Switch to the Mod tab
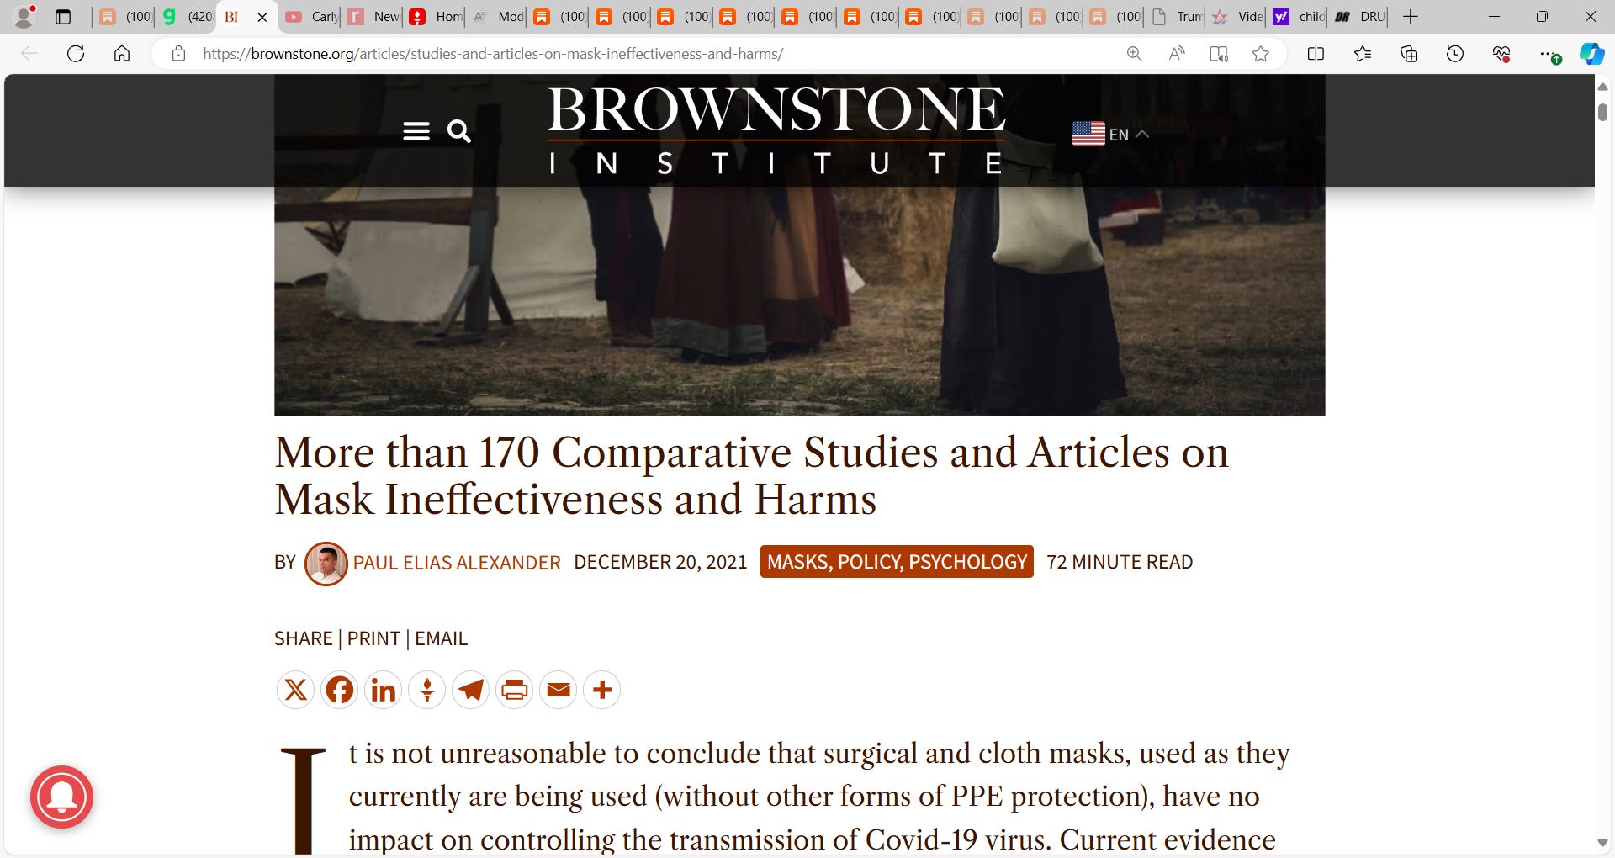1615x858 pixels. pos(498,17)
